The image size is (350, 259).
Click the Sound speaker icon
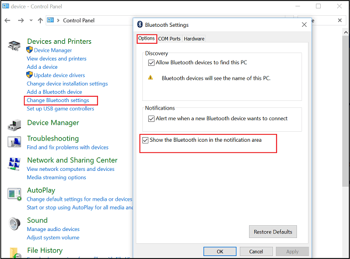tap(15, 223)
